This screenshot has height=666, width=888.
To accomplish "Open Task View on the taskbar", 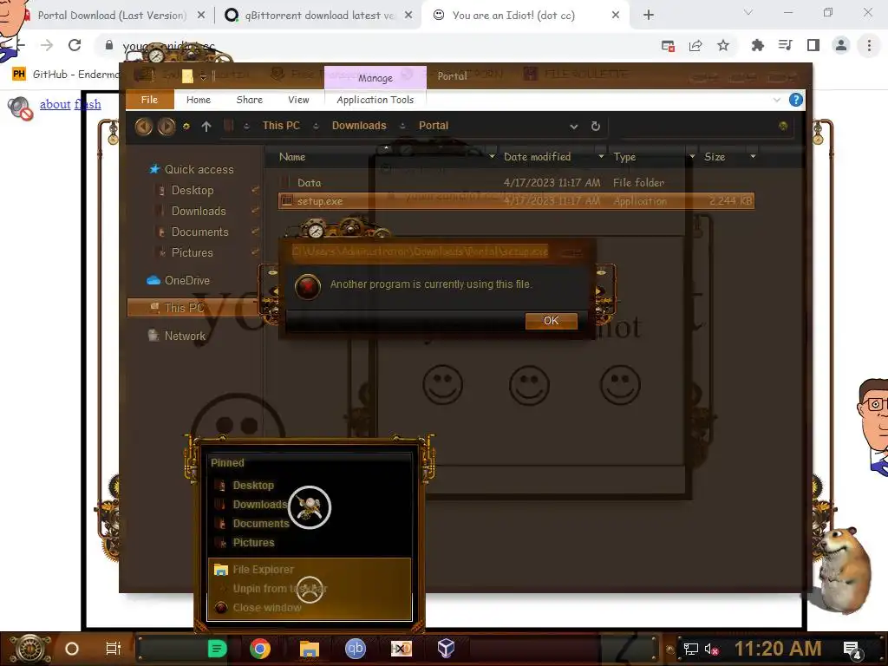I will pyautogui.click(x=114, y=649).
